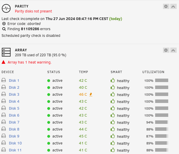Open Disk 10 link
The width and height of the screenshot is (179, 154).
[x=15, y=143]
